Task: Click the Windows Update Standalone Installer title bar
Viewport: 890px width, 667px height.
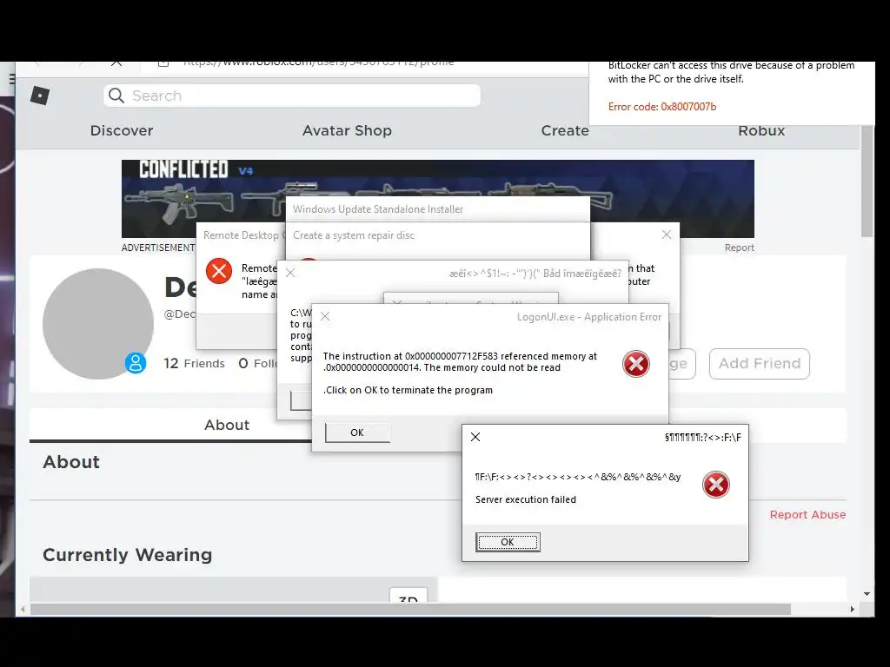Action: tap(438, 209)
